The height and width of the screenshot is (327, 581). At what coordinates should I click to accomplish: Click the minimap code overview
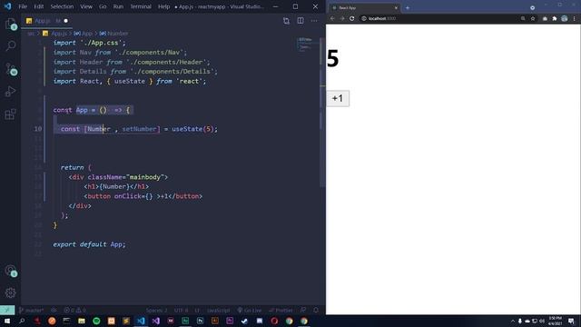coord(307,45)
